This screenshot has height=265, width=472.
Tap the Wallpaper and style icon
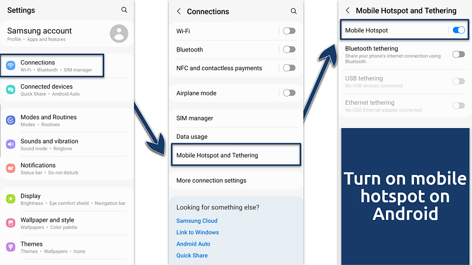pos(11,223)
